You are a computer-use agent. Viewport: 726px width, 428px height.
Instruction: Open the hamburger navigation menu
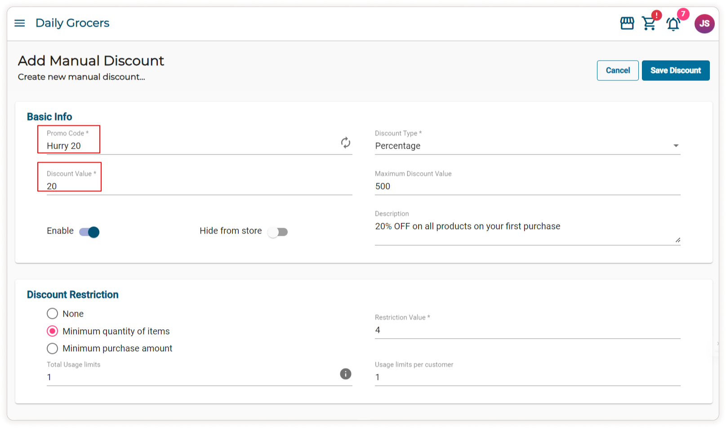(x=20, y=23)
